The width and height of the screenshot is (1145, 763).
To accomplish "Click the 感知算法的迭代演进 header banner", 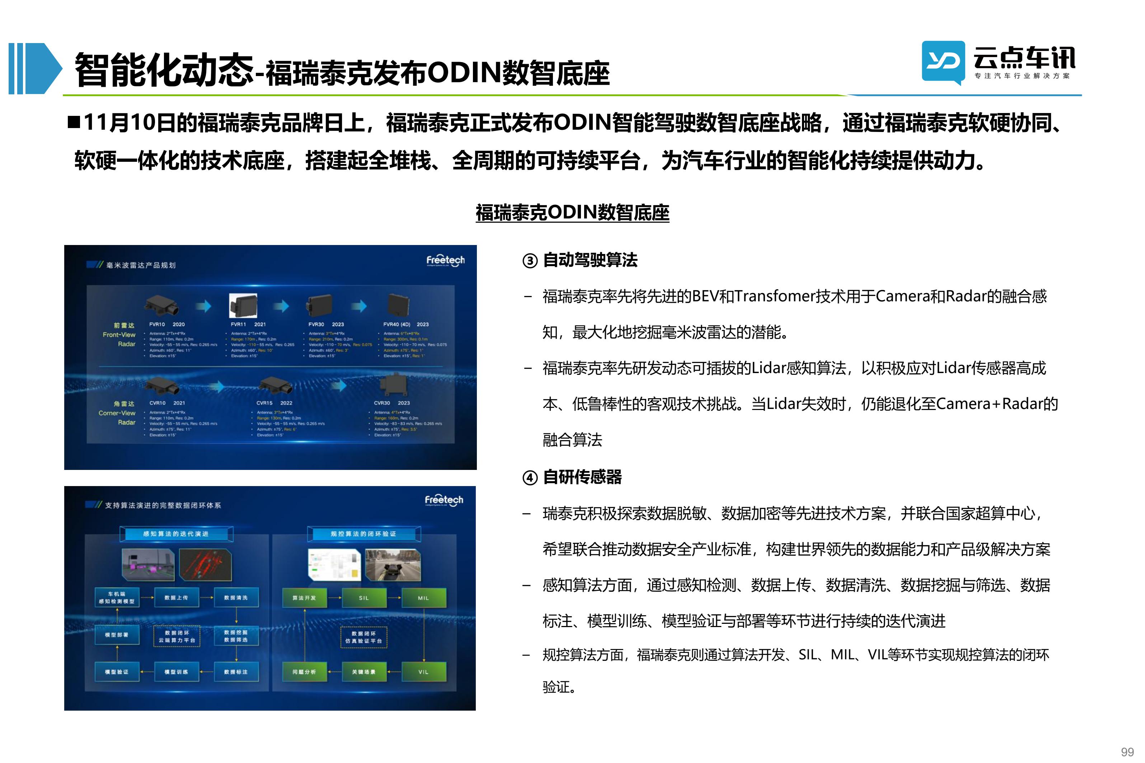I will [x=176, y=534].
